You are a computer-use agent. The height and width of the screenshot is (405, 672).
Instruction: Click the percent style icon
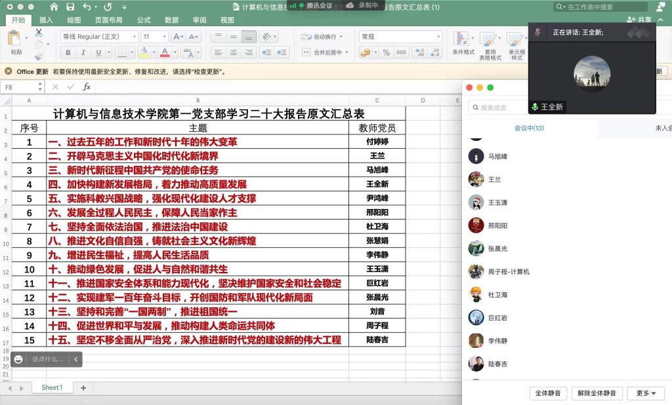386,52
